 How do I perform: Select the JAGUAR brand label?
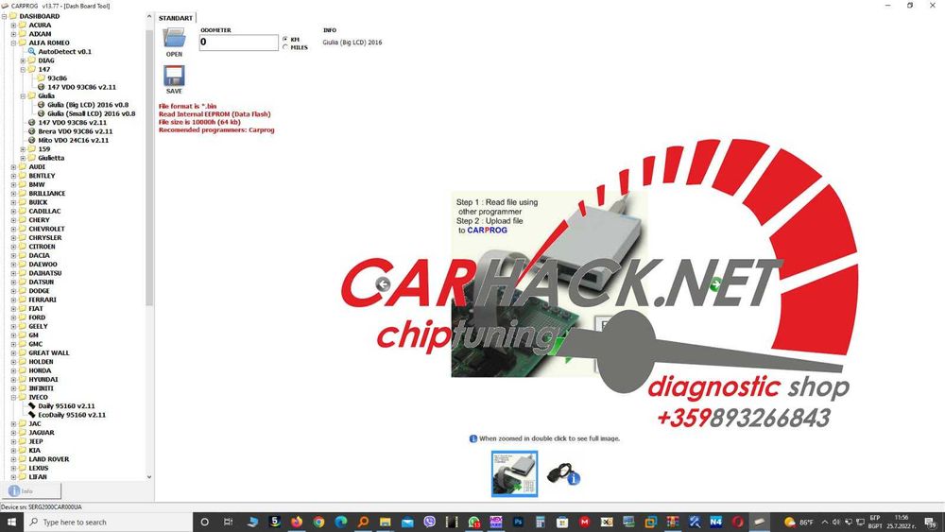[x=42, y=433]
